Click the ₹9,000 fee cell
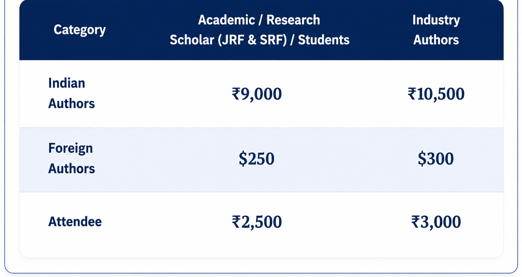 [257, 94]
